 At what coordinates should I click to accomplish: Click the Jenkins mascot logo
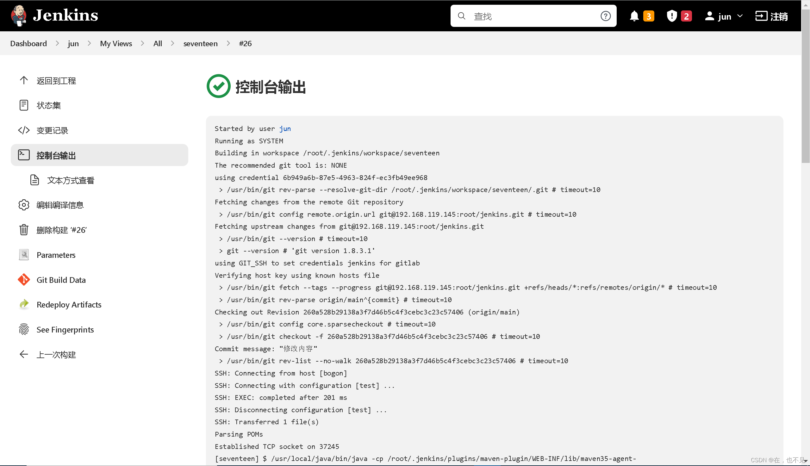(18, 15)
